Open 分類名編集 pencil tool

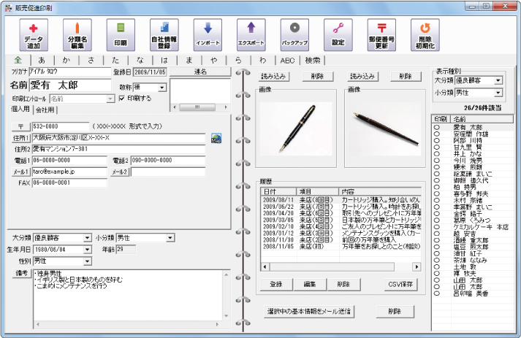coord(76,34)
